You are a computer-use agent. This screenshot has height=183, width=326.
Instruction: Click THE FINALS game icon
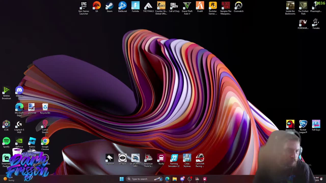pyautogui.click(x=148, y=7)
